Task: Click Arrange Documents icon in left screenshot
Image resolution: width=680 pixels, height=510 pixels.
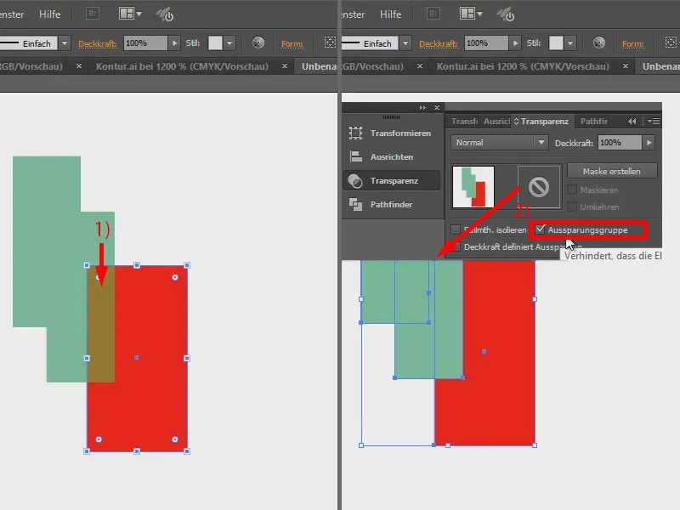Action: (x=130, y=14)
